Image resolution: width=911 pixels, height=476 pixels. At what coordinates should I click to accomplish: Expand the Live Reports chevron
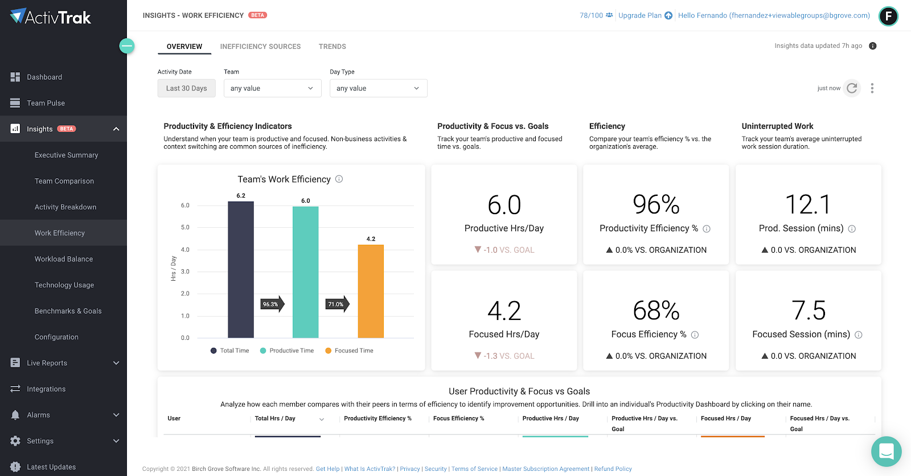[x=116, y=363]
